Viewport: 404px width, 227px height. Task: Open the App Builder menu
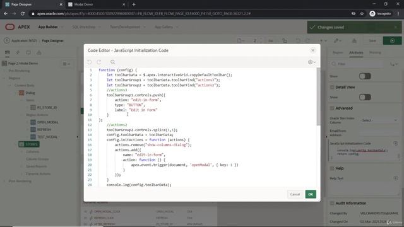50,27
